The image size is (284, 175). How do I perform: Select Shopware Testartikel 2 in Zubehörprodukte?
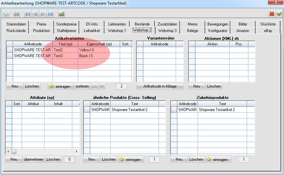coord(222,110)
